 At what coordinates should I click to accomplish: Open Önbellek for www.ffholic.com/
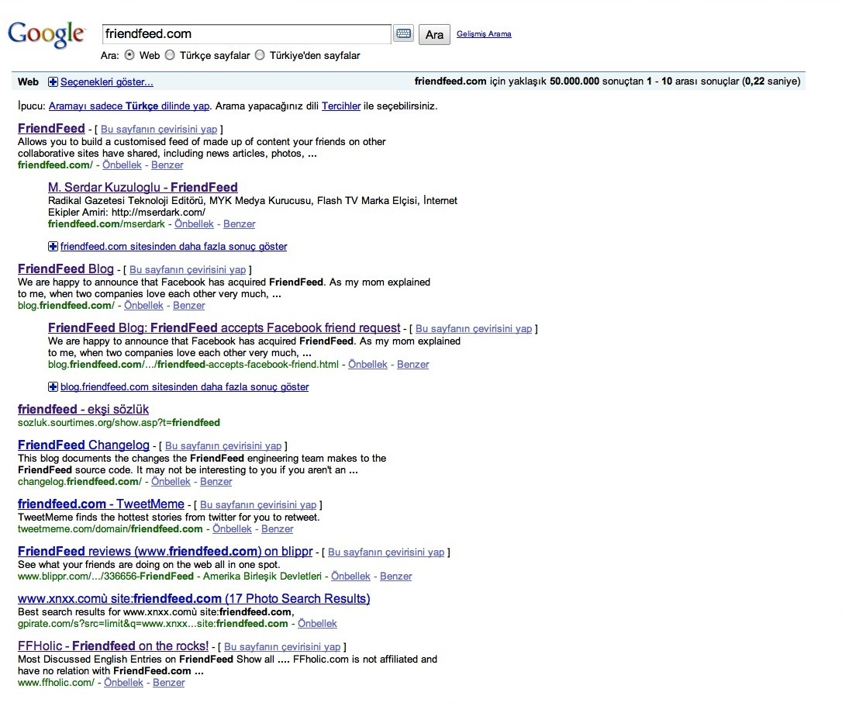click(123, 683)
